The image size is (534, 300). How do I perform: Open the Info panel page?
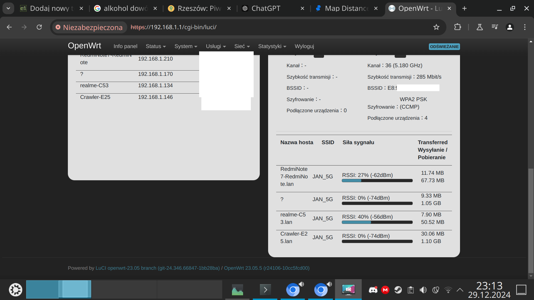pyautogui.click(x=125, y=46)
